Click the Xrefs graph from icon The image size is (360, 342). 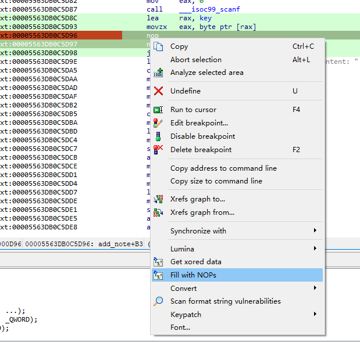tap(158, 213)
